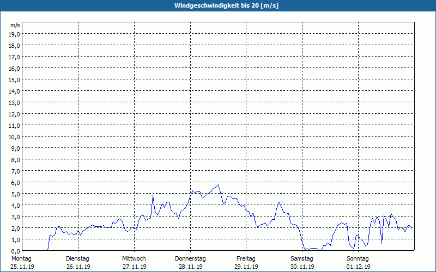Click the '11,0' y-axis label

click(15, 126)
